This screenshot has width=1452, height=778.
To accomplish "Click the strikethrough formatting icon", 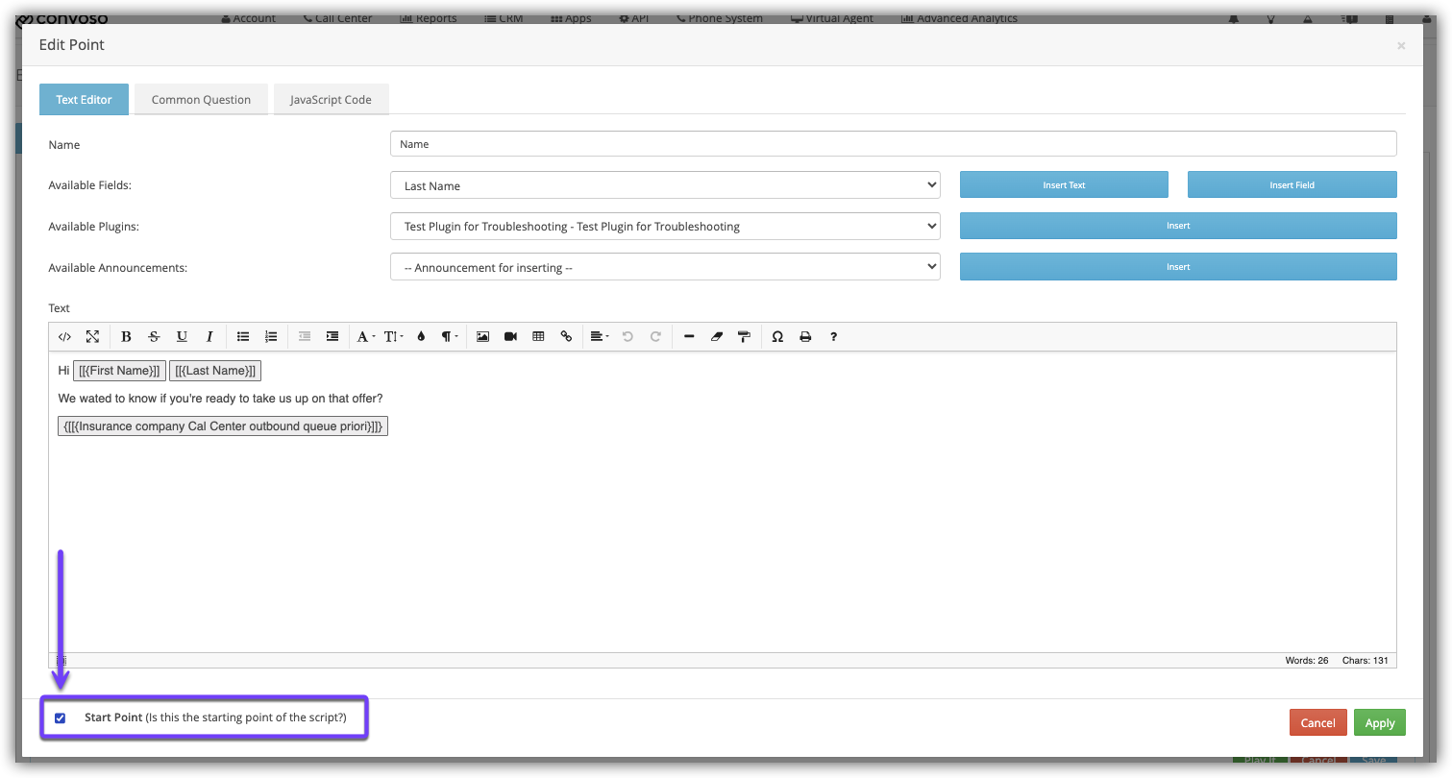I will [x=154, y=337].
